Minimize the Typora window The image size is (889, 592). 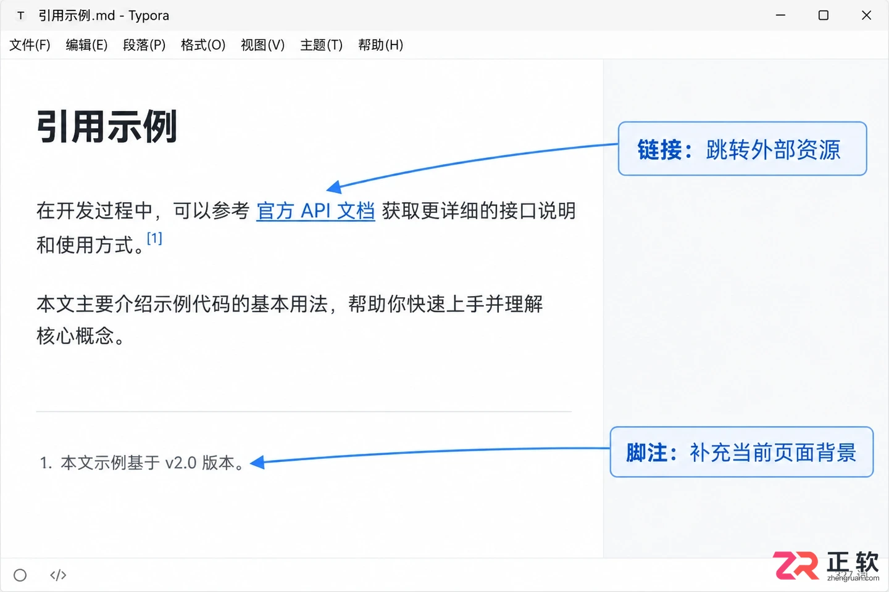point(780,15)
